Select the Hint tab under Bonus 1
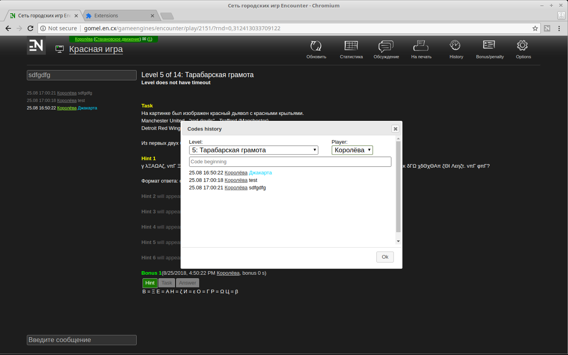This screenshot has width=568, height=355. point(150,283)
